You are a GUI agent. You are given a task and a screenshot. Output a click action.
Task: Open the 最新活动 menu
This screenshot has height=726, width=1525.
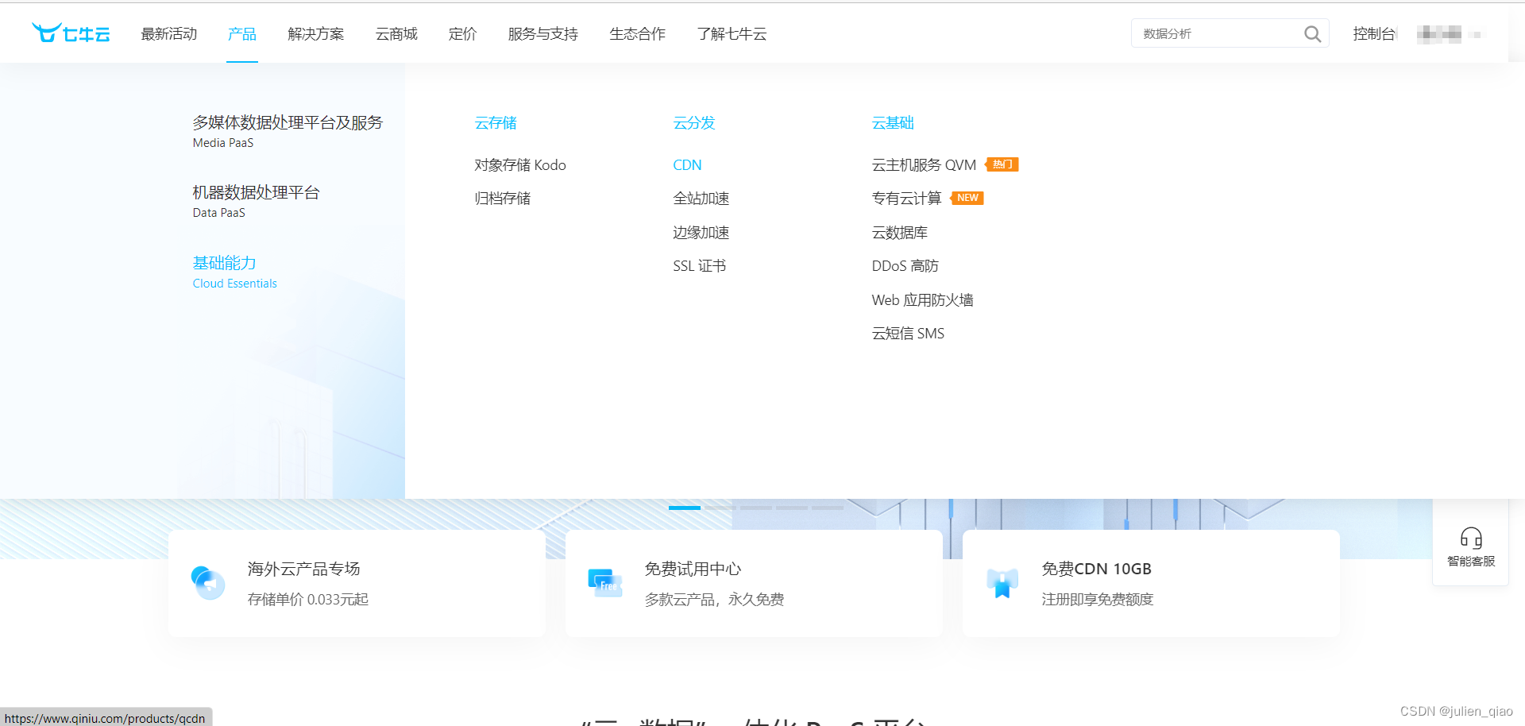(x=169, y=33)
